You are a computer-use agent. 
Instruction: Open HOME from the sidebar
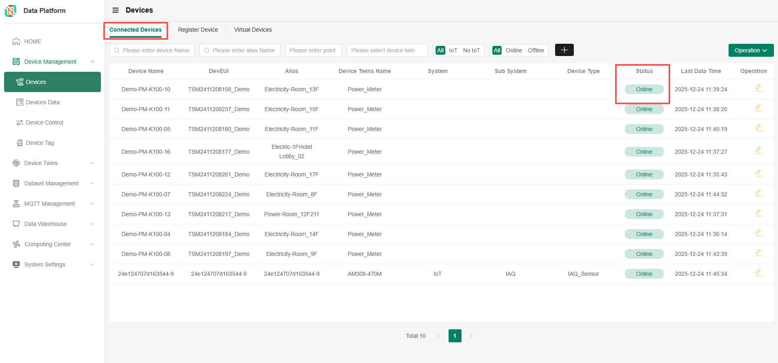tap(32, 41)
